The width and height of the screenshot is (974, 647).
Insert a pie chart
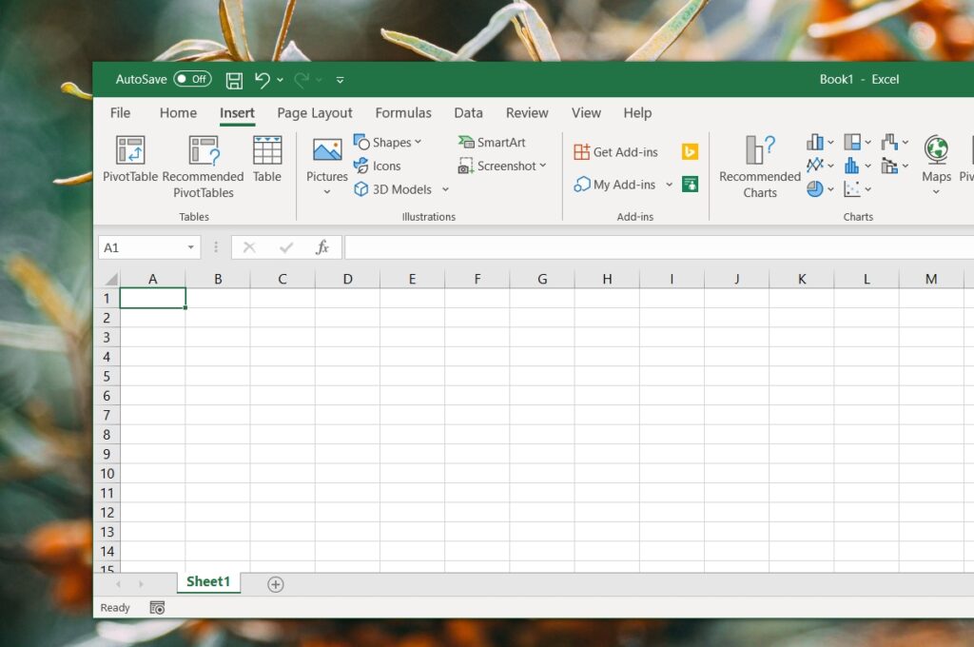coord(815,188)
